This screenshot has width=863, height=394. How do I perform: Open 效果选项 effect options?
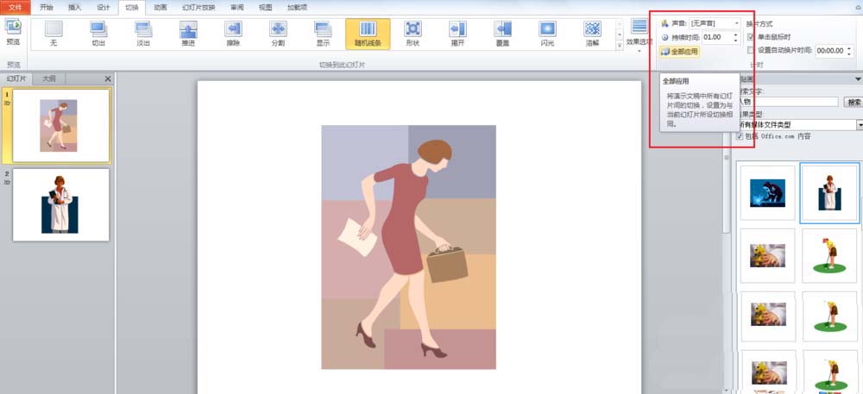(x=639, y=35)
